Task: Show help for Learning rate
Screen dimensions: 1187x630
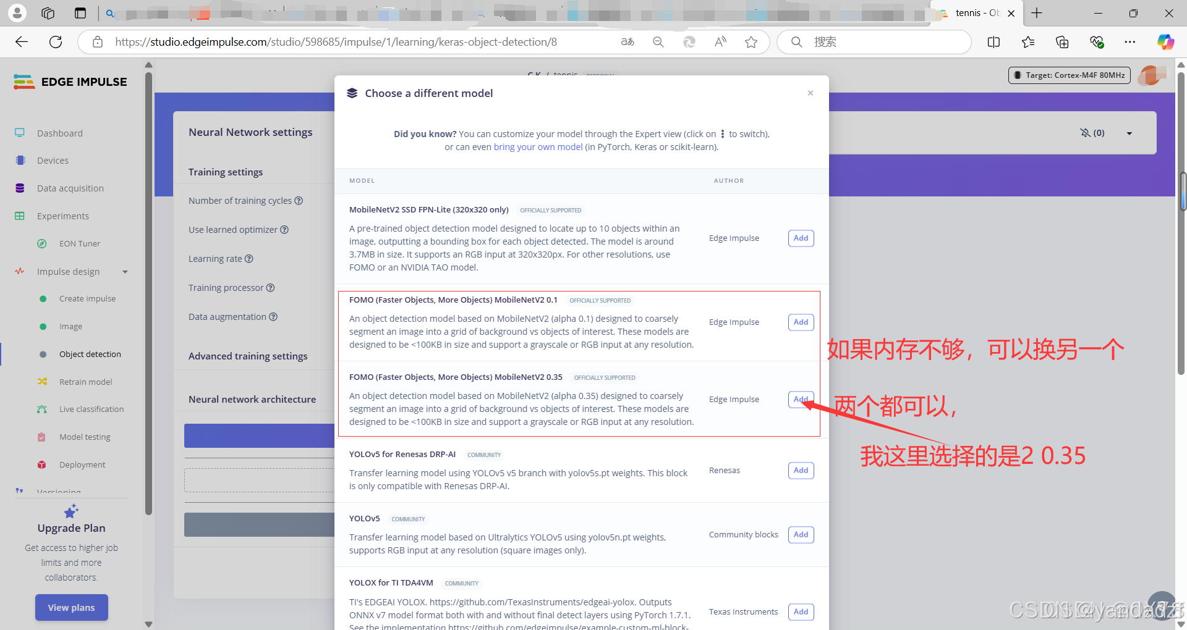Action: click(249, 259)
